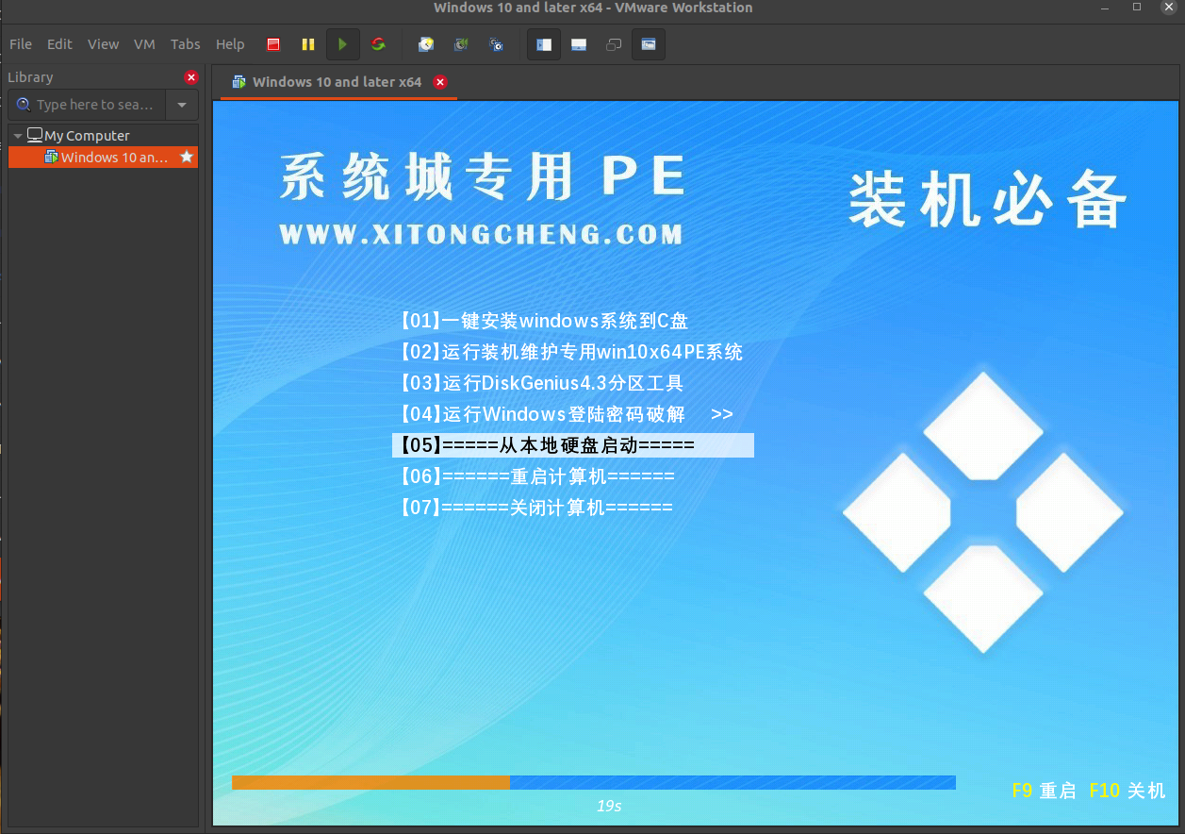Click the take snapshot icon
Image resolution: width=1185 pixels, height=834 pixels.
[x=426, y=44]
